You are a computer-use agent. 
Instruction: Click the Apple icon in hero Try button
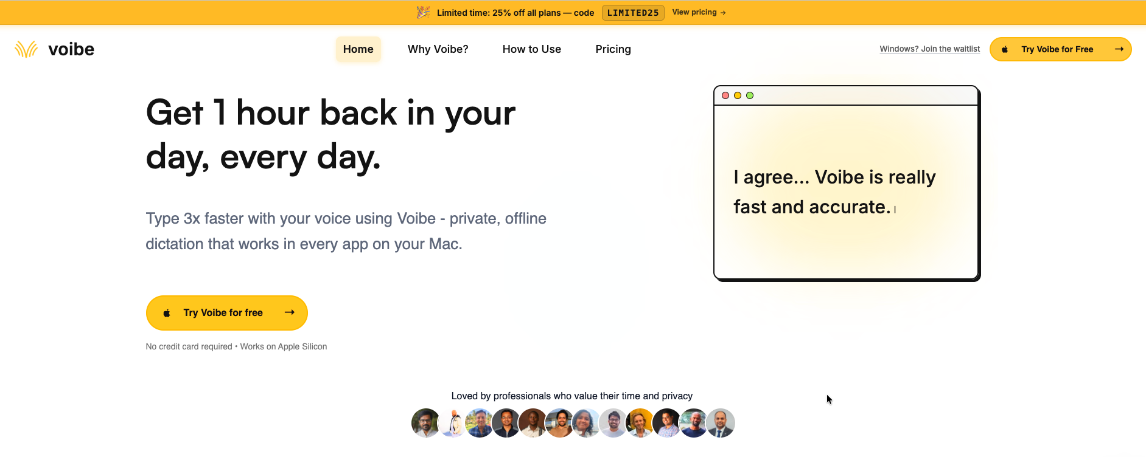click(x=167, y=313)
